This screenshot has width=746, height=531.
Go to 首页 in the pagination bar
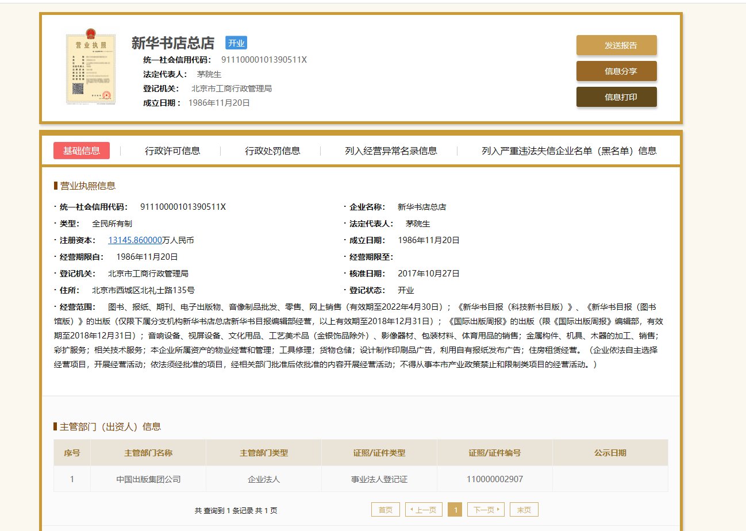coord(385,509)
